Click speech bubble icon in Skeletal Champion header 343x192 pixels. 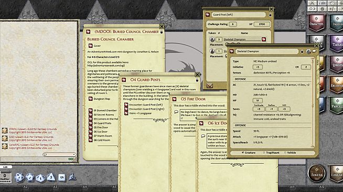tap(314, 51)
